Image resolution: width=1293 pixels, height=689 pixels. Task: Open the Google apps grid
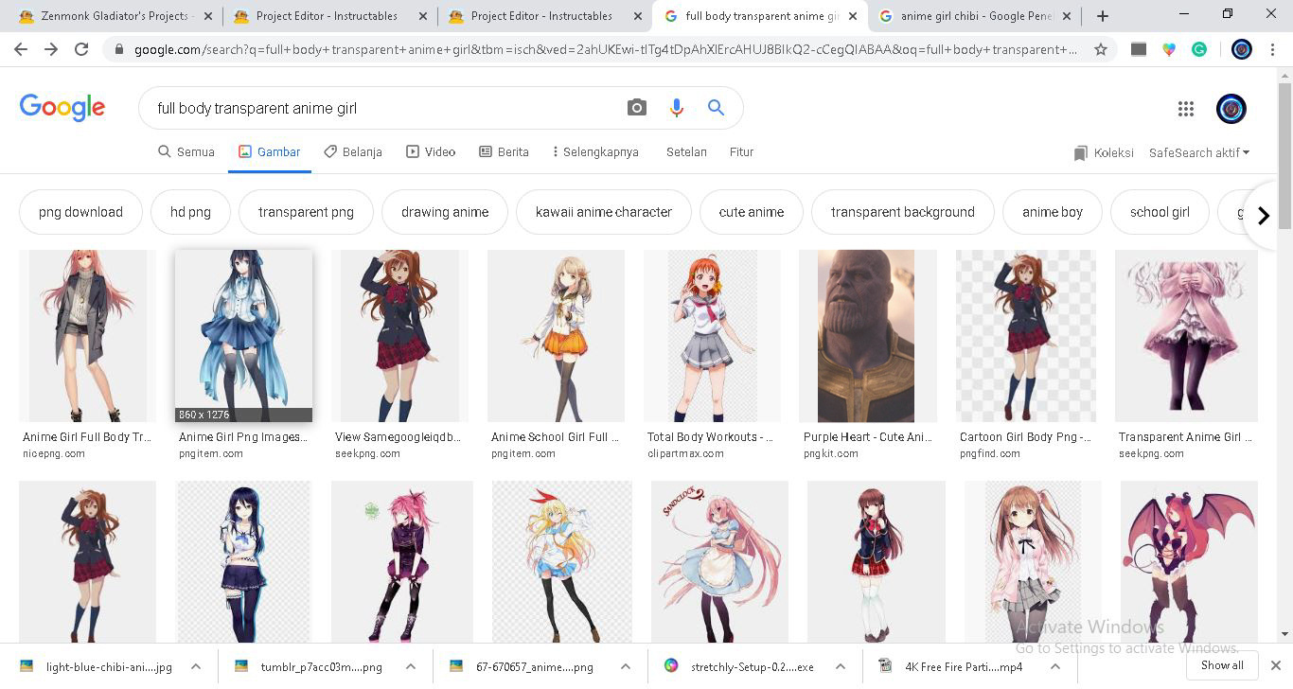click(1185, 108)
